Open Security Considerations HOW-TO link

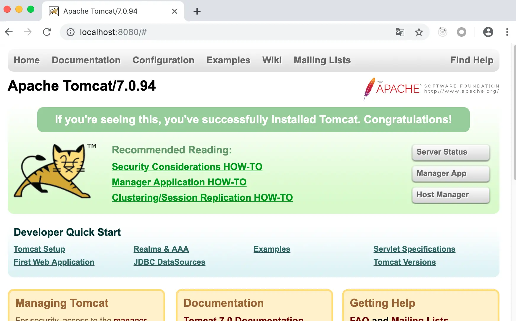click(x=187, y=167)
